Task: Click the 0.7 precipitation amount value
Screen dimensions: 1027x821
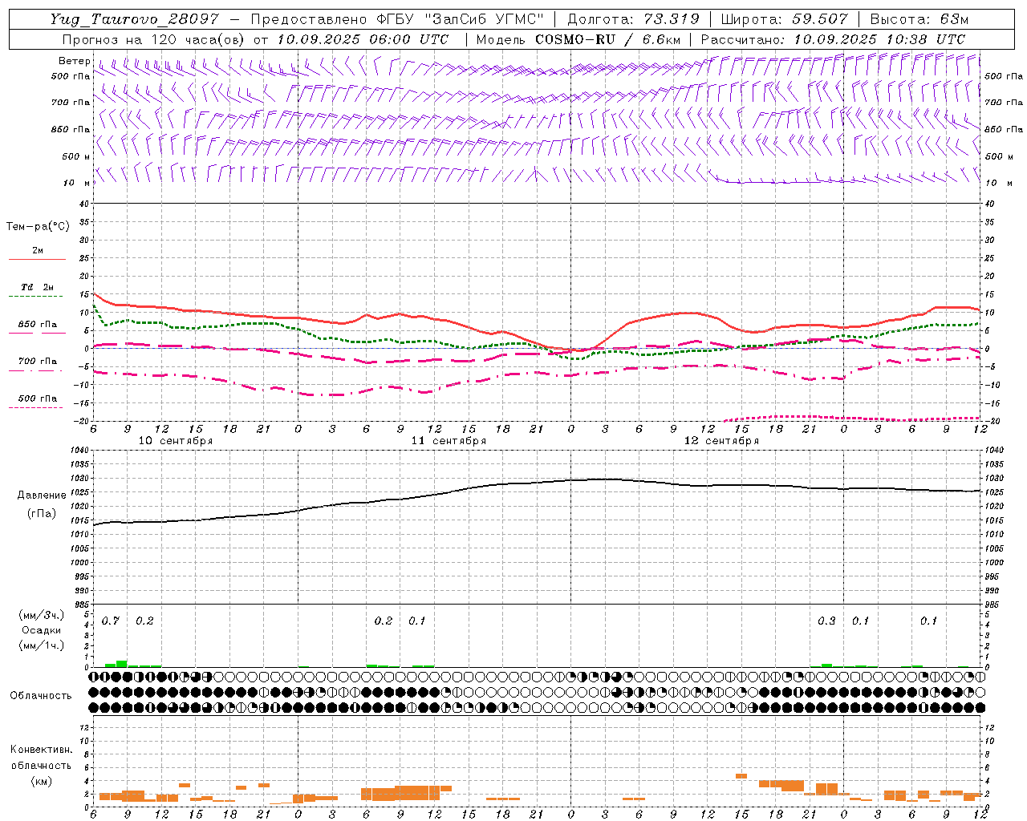Action: [111, 621]
